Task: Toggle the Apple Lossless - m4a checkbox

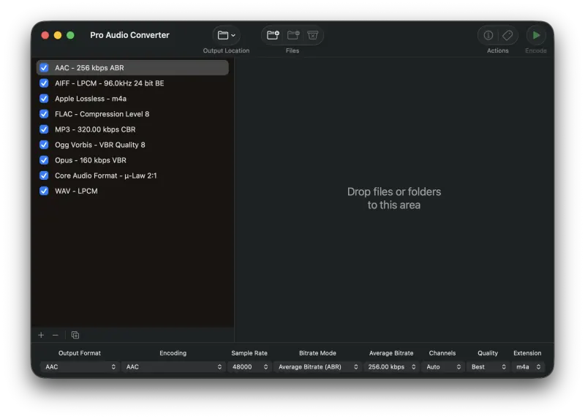Action: click(44, 99)
